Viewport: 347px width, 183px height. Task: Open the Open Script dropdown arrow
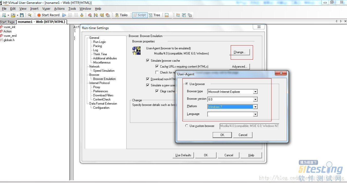tap(17, 15)
